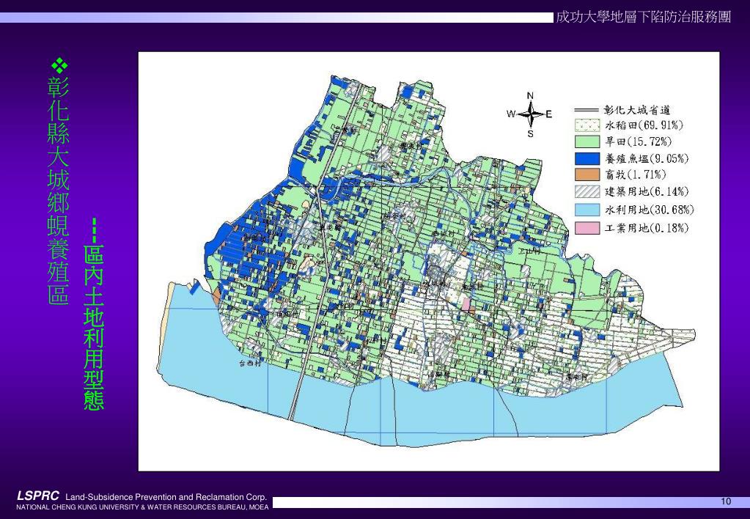Click the 台西村 village label on map

point(251,364)
